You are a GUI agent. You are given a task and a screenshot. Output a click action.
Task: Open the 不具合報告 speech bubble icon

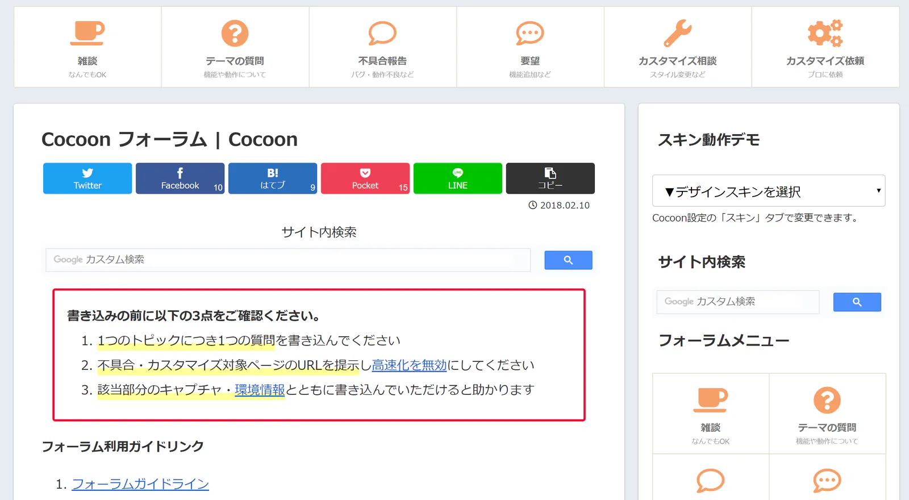coord(382,33)
